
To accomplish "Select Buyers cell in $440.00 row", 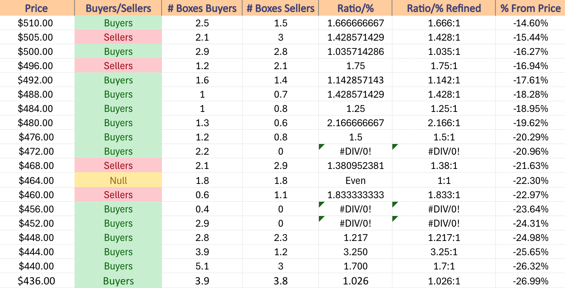I will pos(118,266).
